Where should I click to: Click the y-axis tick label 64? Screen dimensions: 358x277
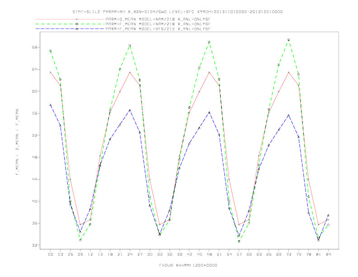(34, 69)
